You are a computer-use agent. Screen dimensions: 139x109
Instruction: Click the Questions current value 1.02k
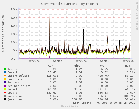(54, 99)
